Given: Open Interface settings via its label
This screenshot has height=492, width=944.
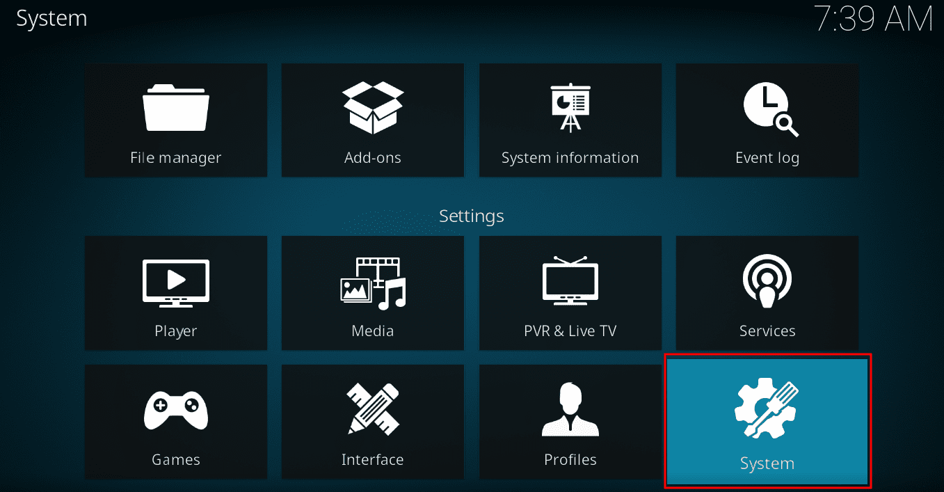Looking at the screenshot, I should click(x=372, y=459).
